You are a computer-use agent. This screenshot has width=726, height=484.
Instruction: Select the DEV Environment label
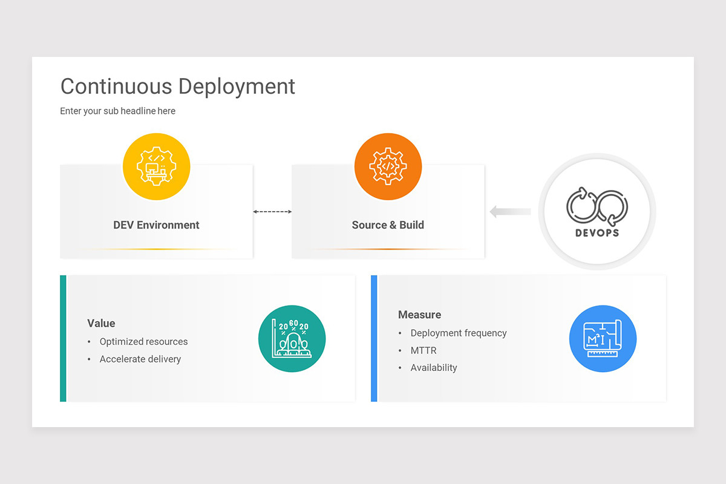[x=156, y=224]
